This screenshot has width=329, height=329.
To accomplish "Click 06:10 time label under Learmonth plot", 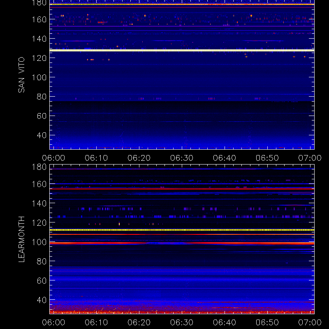I will pyautogui.click(x=96, y=322).
